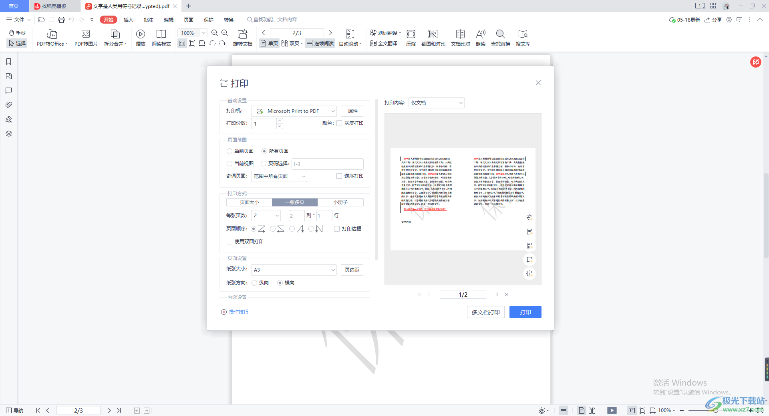Screen dimensions: 769x416
Task: Click page margins button
Action: 352,270
